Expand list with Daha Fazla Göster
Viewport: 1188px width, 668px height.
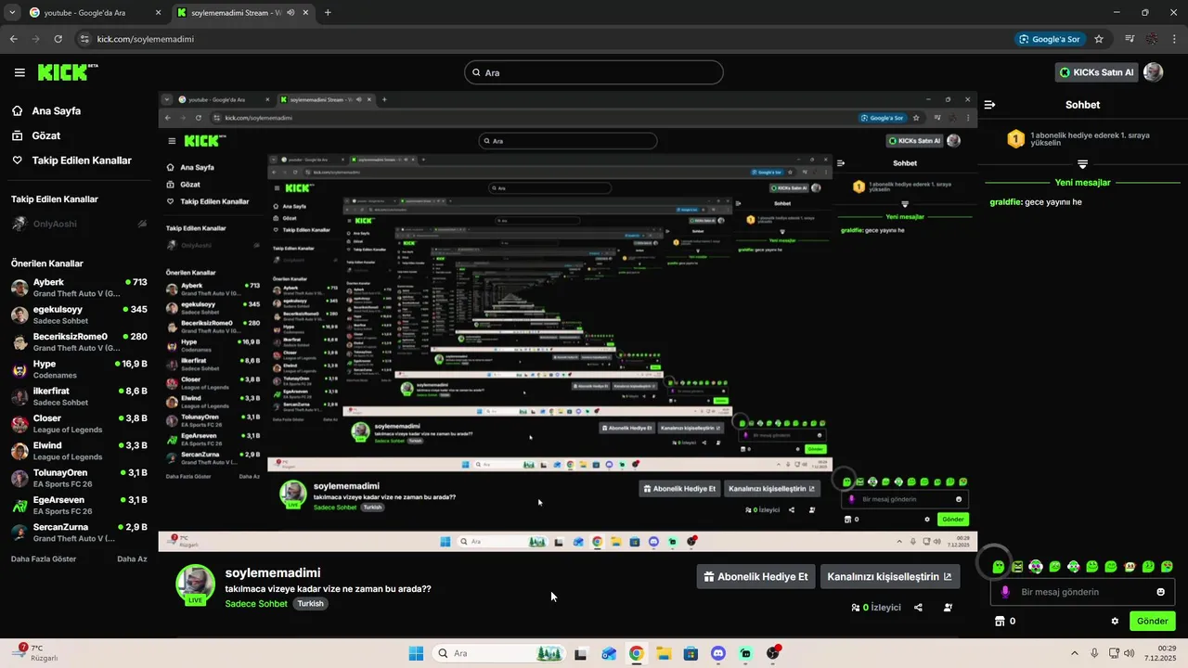point(44,559)
